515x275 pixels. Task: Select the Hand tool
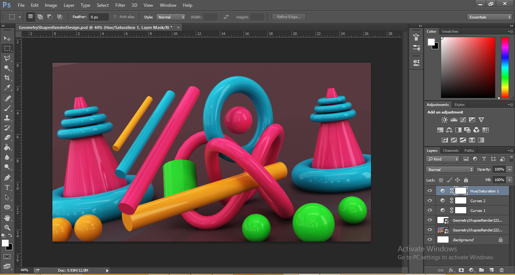[x=7, y=218]
